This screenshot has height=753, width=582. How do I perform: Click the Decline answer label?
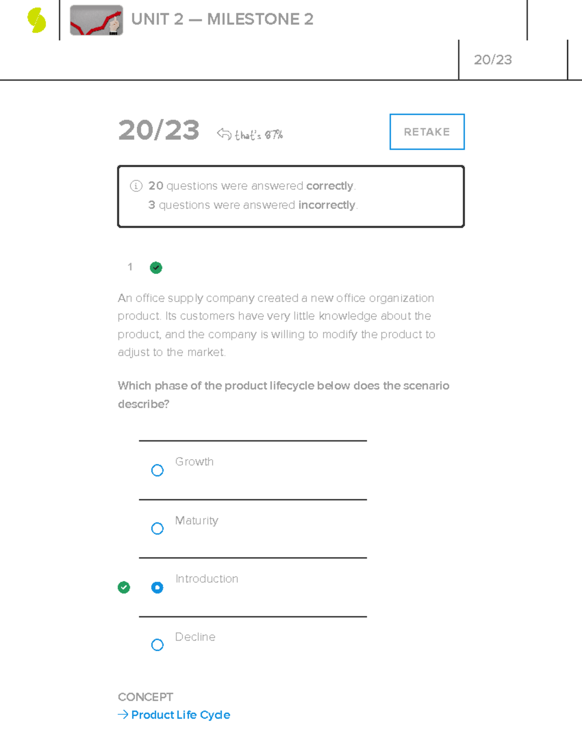(x=195, y=637)
